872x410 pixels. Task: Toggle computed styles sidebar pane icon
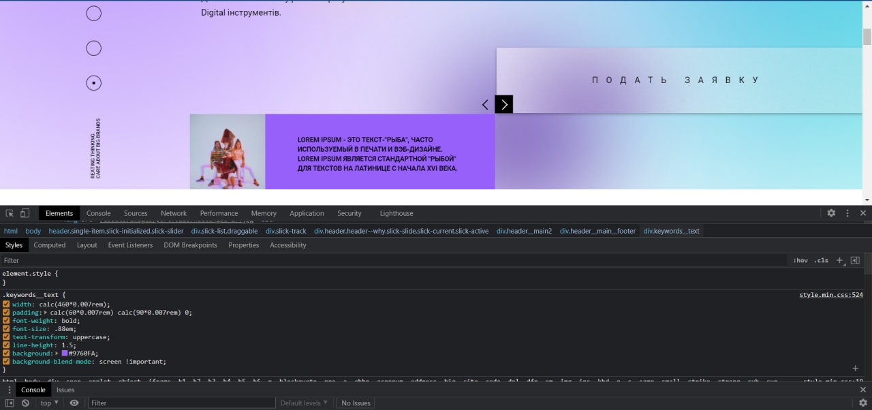click(855, 260)
